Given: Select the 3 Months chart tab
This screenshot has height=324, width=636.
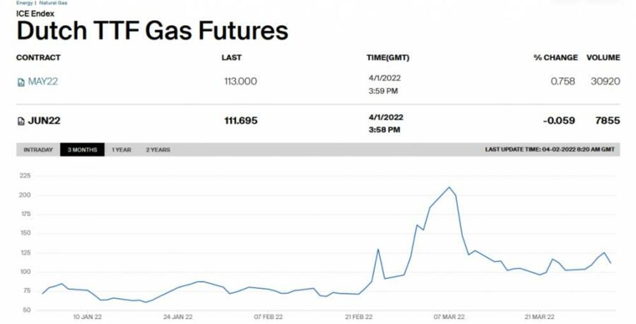Looking at the screenshot, I should tap(82, 150).
